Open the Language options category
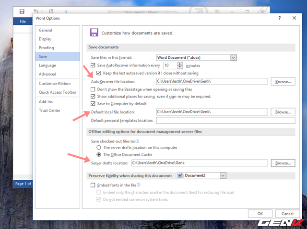Screen dimensions: 307x229 (x=58, y=65)
